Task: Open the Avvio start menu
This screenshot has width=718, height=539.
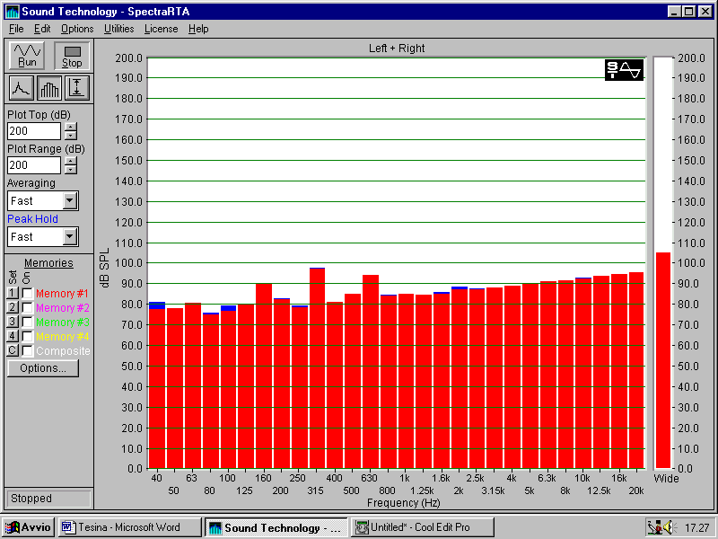Action: tap(28, 527)
